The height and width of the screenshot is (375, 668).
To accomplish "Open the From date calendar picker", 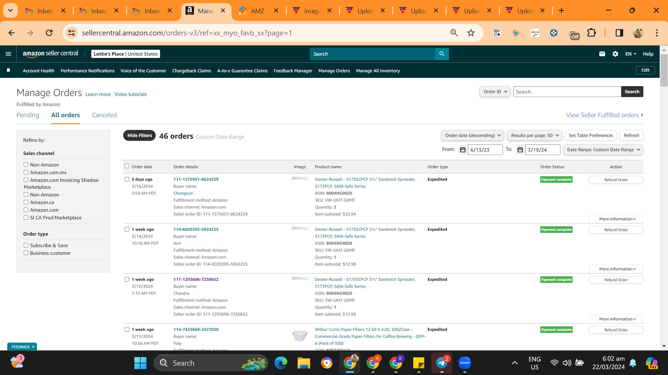I will tap(463, 150).
